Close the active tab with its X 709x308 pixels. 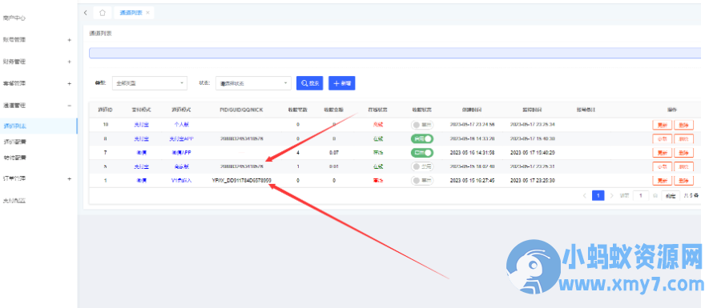tap(147, 13)
